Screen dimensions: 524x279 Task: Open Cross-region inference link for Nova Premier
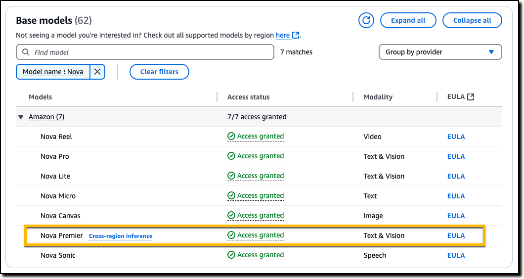pos(121,236)
